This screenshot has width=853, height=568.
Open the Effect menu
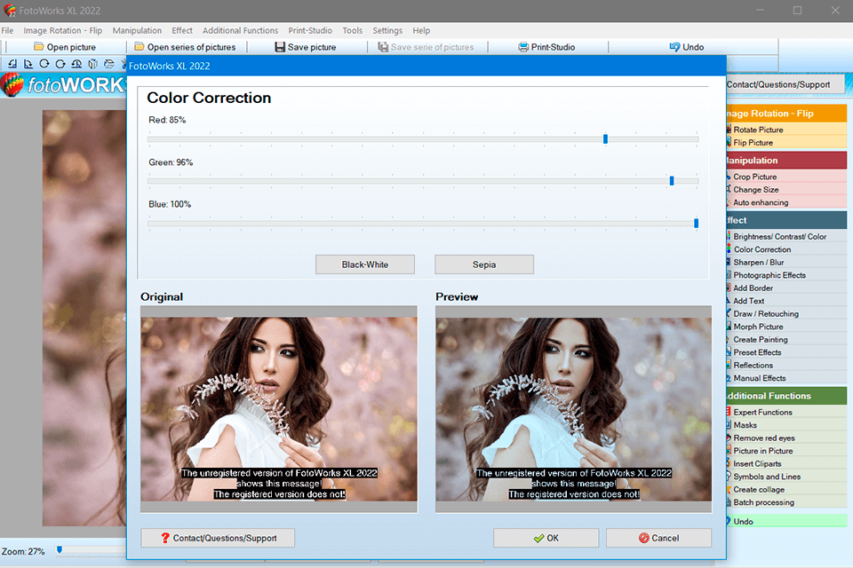[x=182, y=30]
